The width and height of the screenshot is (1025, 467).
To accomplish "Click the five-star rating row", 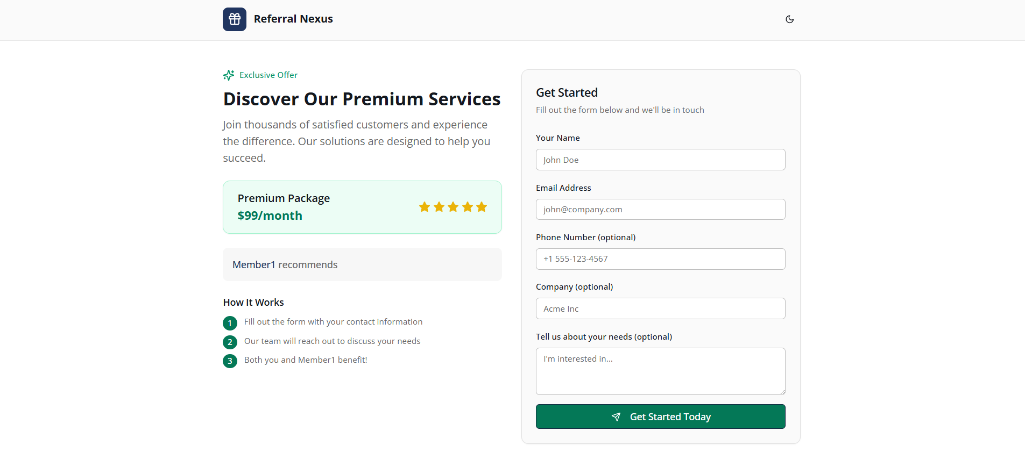I will [x=453, y=207].
